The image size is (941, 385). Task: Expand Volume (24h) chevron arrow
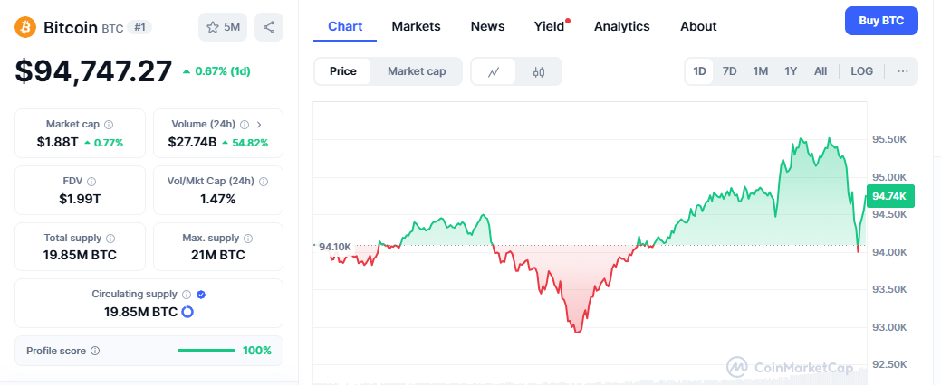point(259,125)
